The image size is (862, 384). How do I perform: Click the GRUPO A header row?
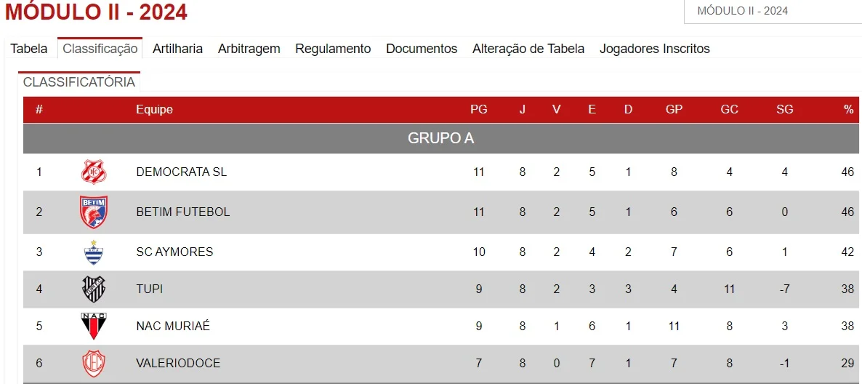click(441, 138)
